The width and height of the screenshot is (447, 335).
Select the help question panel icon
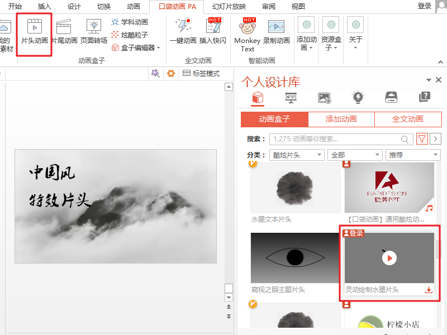coord(425,97)
